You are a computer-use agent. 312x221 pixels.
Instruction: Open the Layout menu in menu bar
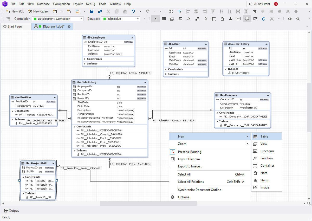[78, 4]
